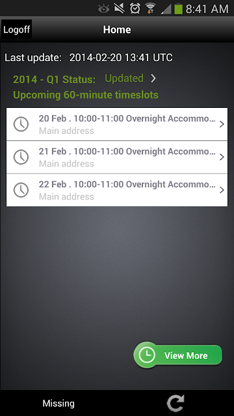Tap the Wi-Fi icon in status bar
The width and height of the screenshot is (234, 416).
pos(150,8)
